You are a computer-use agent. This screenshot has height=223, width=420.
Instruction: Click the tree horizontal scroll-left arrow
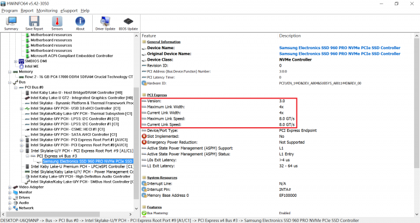(x=3, y=214)
